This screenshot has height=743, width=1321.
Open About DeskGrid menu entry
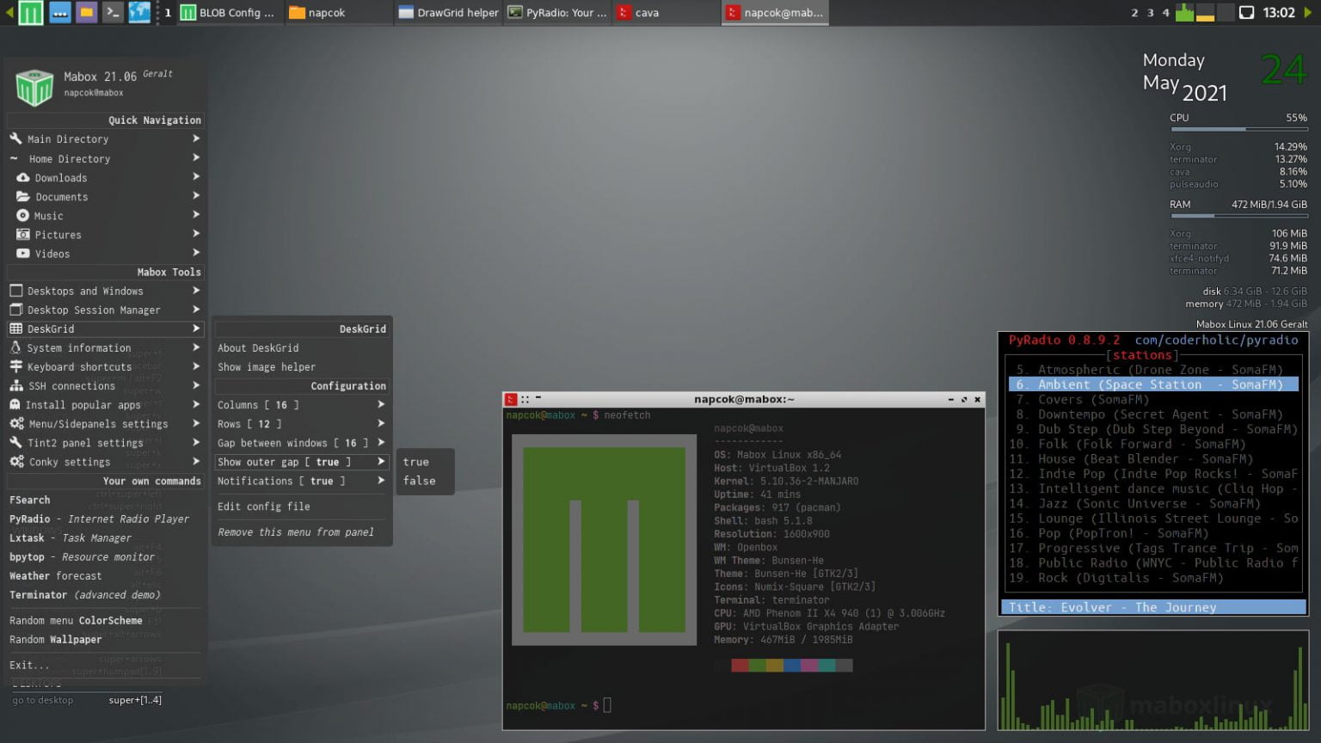click(x=257, y=347)
